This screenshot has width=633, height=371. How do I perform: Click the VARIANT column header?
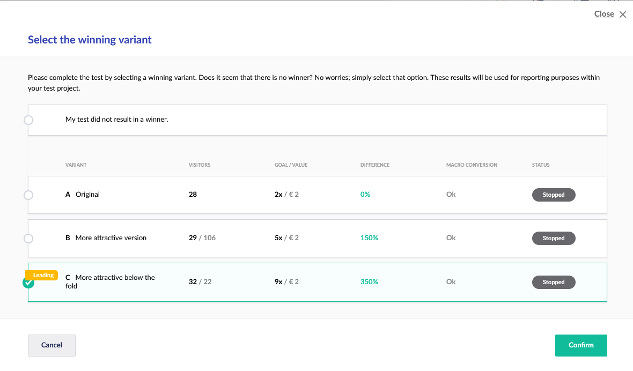76,165
